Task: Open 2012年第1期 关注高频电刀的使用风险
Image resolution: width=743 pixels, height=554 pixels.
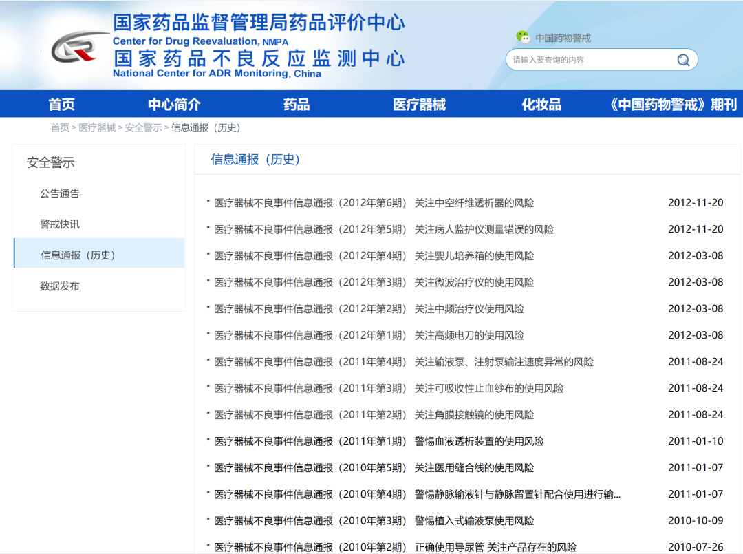Action: tap(369, 336)
